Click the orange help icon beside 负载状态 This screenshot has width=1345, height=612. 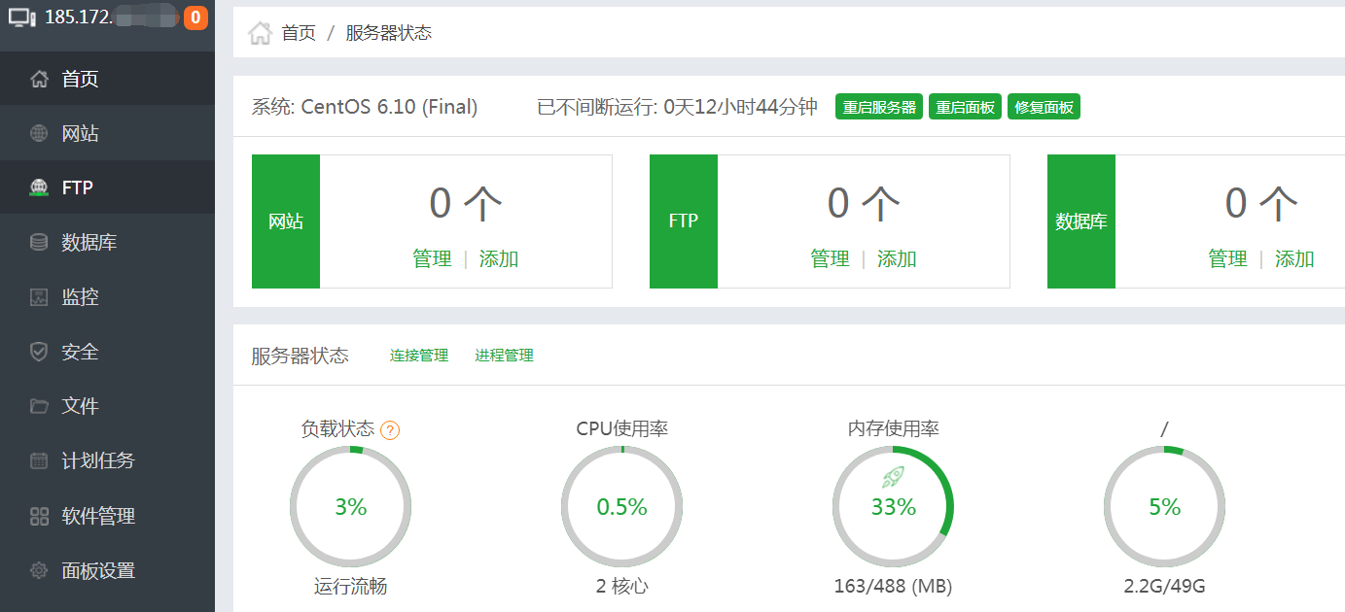pyautogui.click(x=390, y=430)
